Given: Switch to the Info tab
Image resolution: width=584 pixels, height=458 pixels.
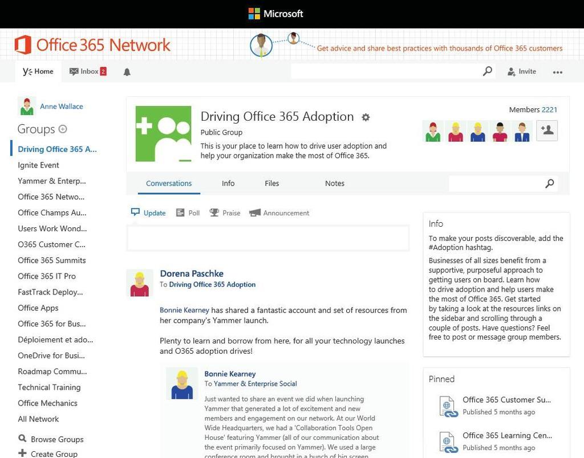Looking at the screenshot, I should pos(228,183).
